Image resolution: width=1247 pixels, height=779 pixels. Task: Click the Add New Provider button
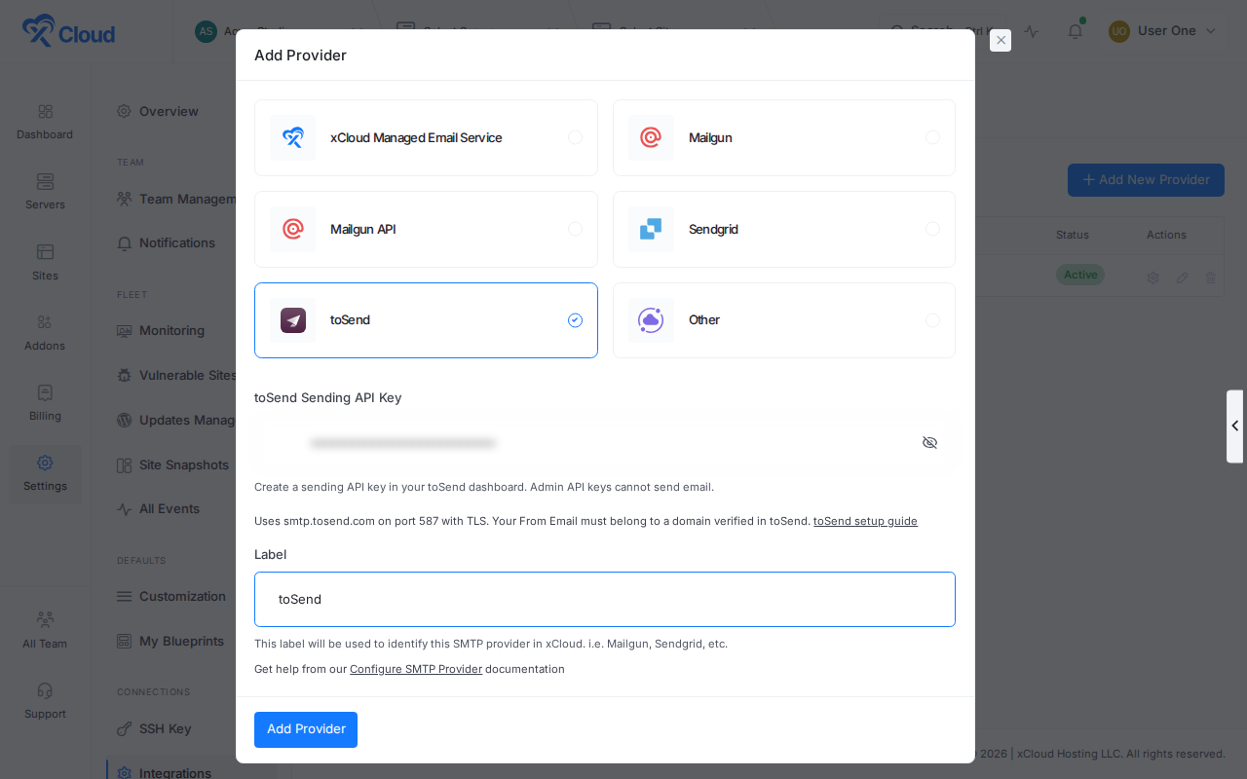(1146, 180)
